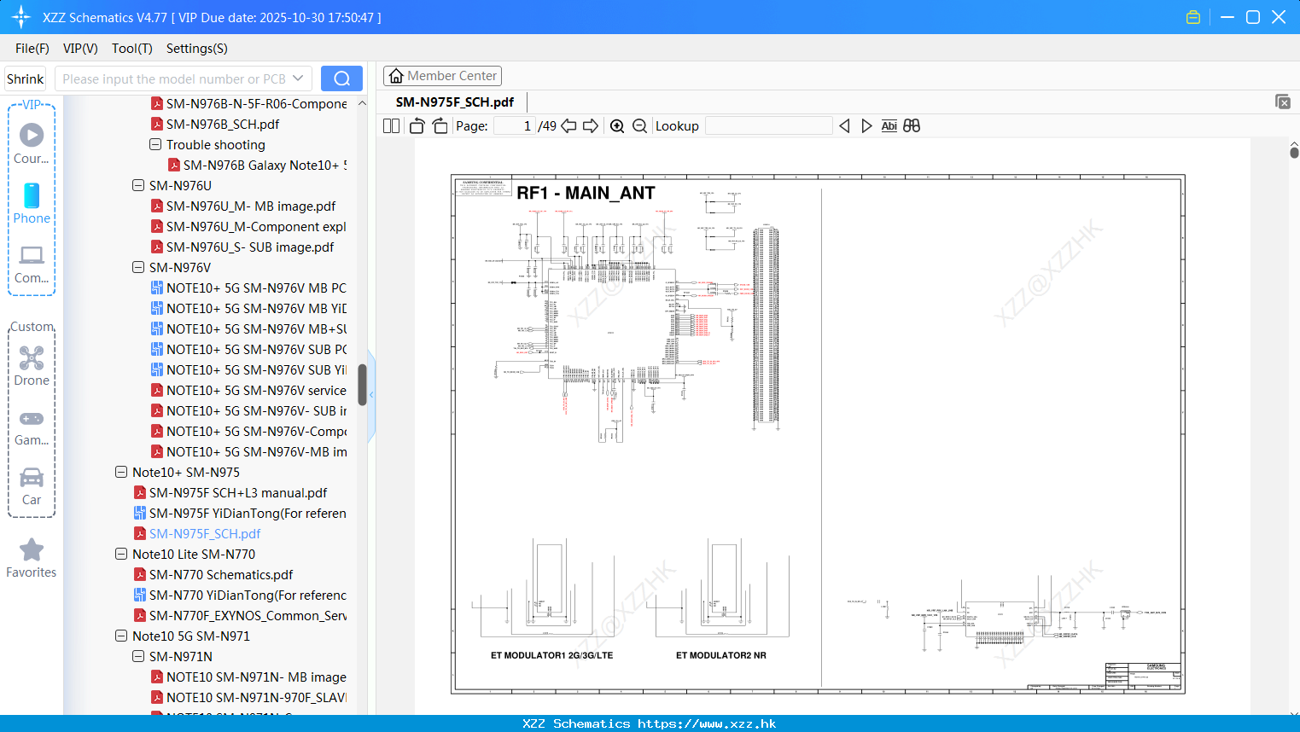Toggle the Abi whole-word match option

[x=889, y=126]
